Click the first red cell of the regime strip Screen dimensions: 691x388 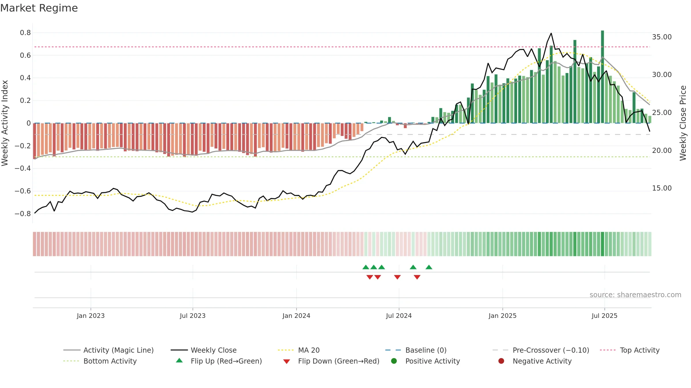click(35, 244)
